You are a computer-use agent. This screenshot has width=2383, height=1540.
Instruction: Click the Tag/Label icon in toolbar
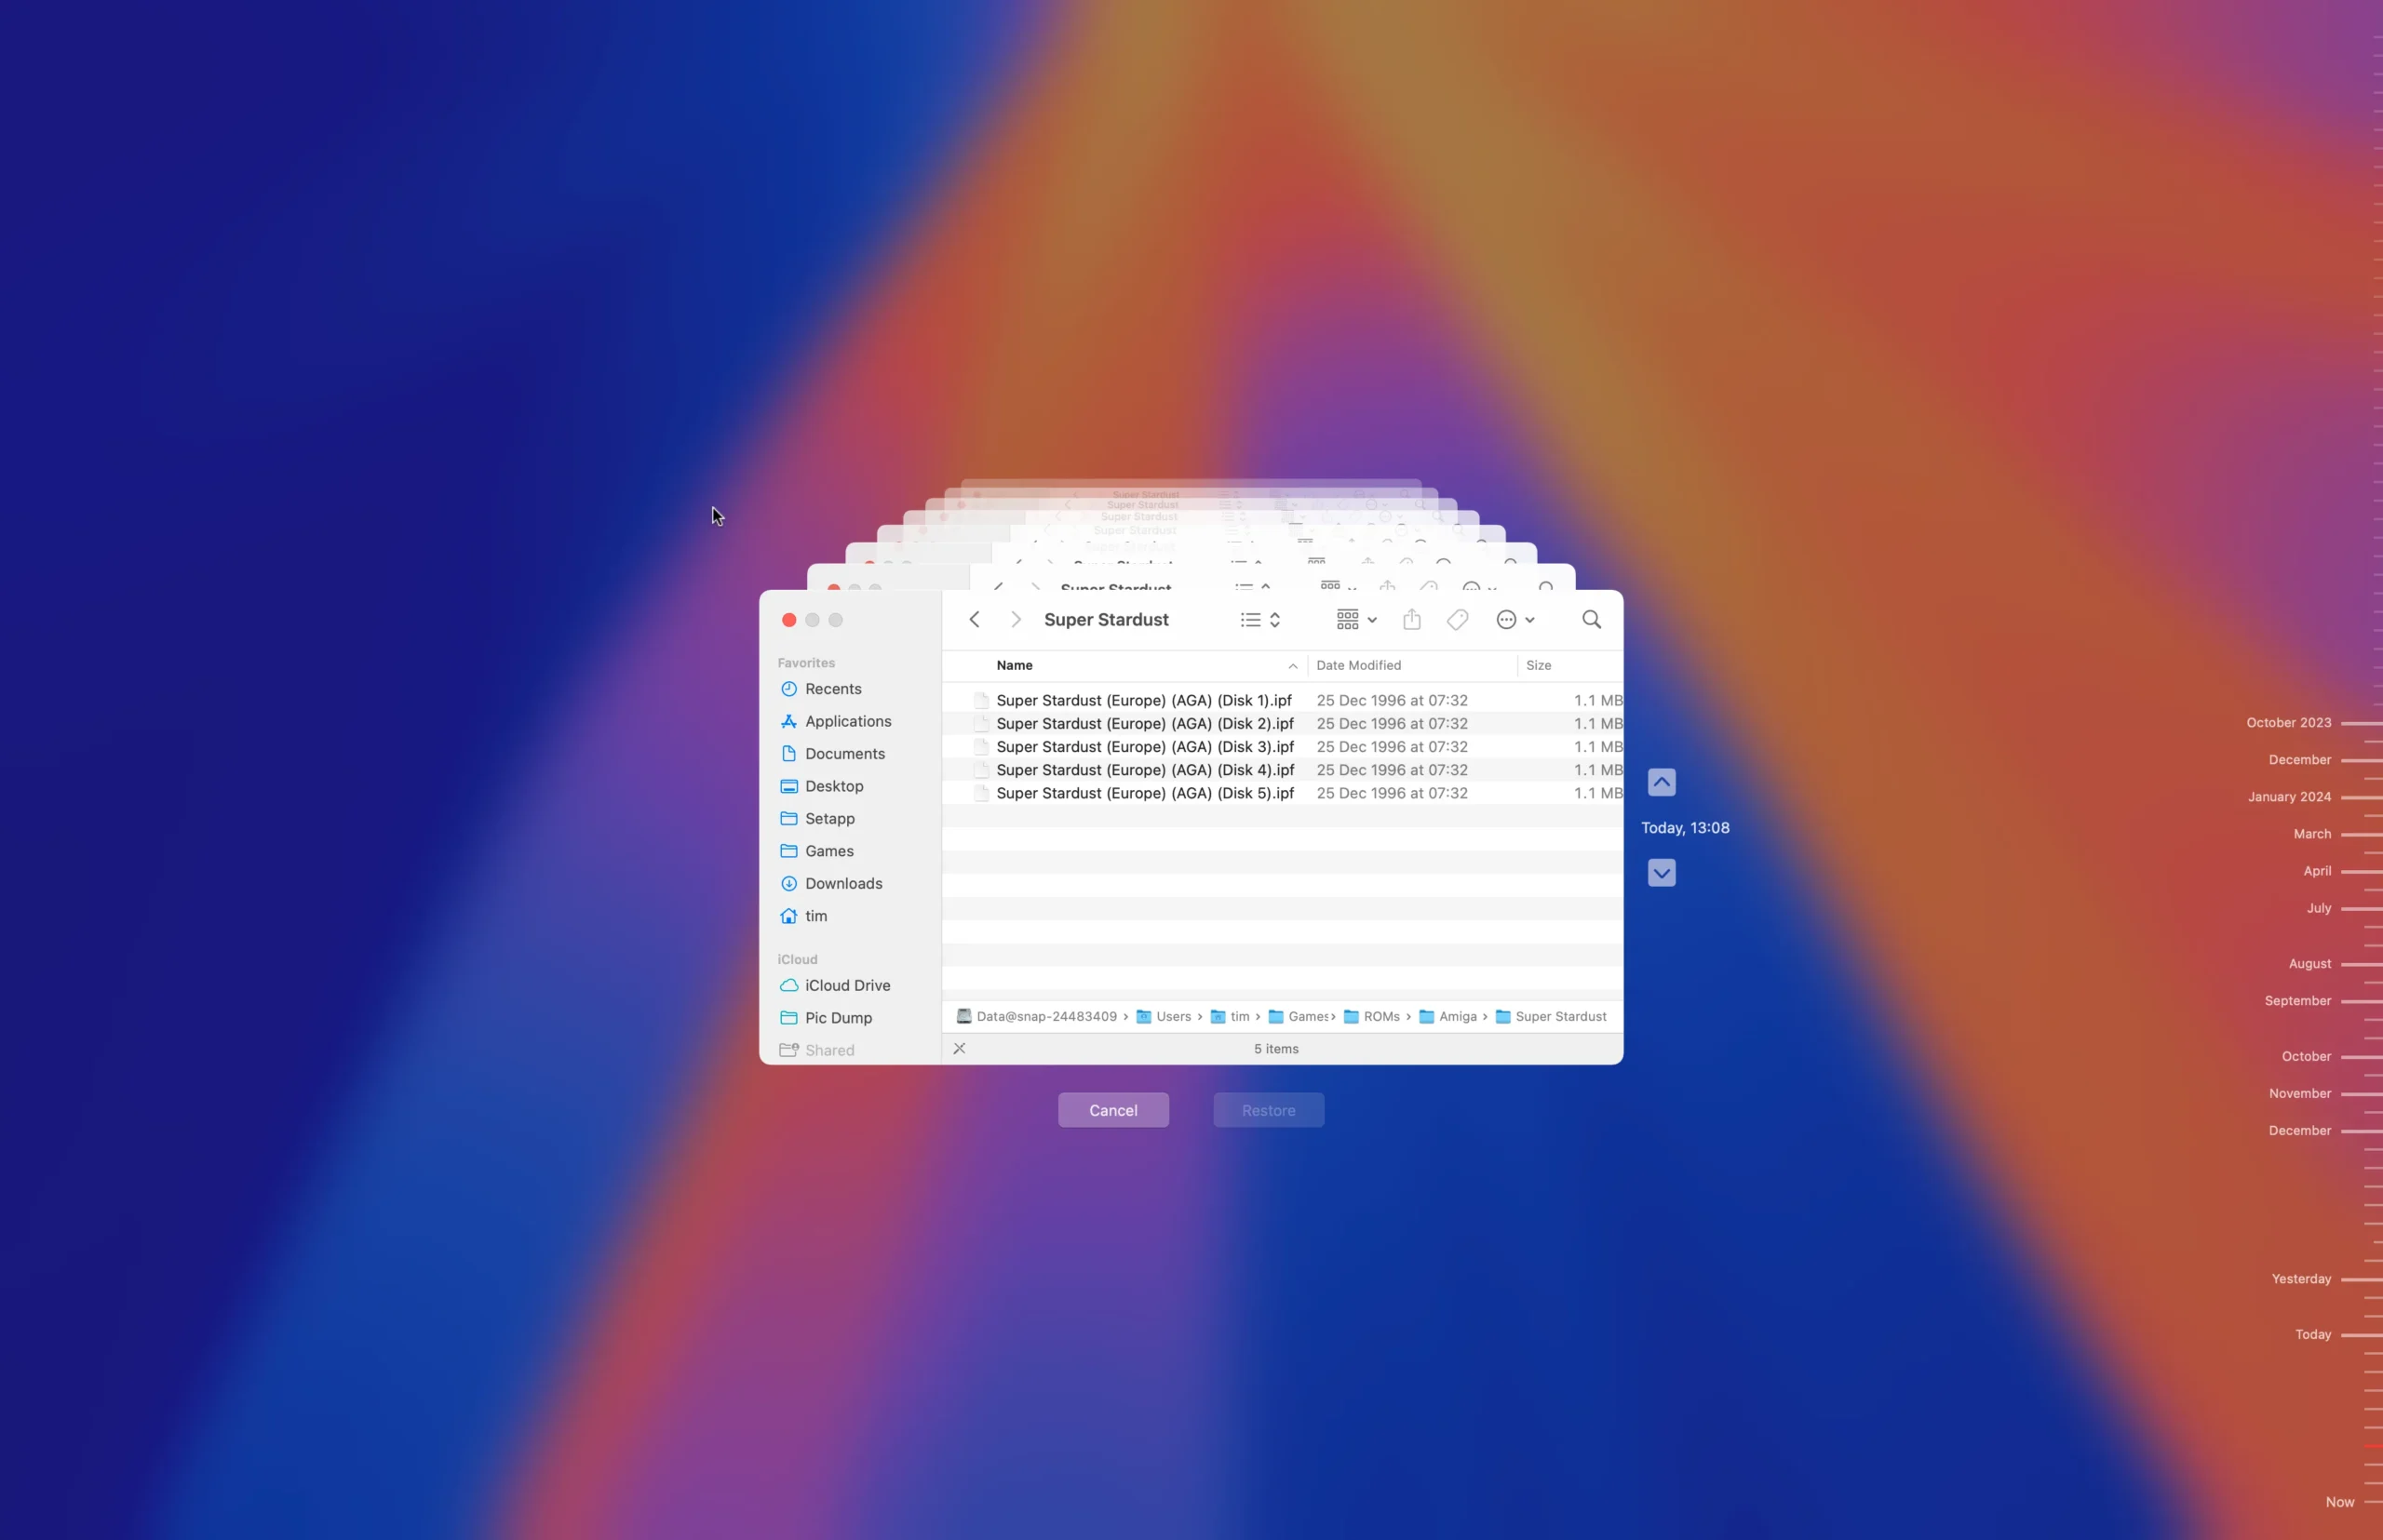coord(1456,620)
